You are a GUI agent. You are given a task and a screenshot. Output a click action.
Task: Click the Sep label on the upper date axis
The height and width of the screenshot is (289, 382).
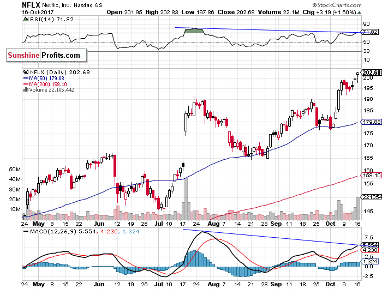click(x=276, y=224)
